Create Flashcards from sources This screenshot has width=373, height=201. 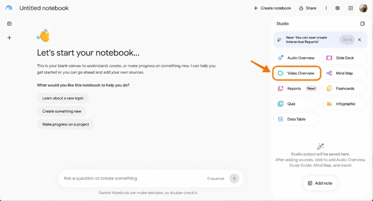345,88
